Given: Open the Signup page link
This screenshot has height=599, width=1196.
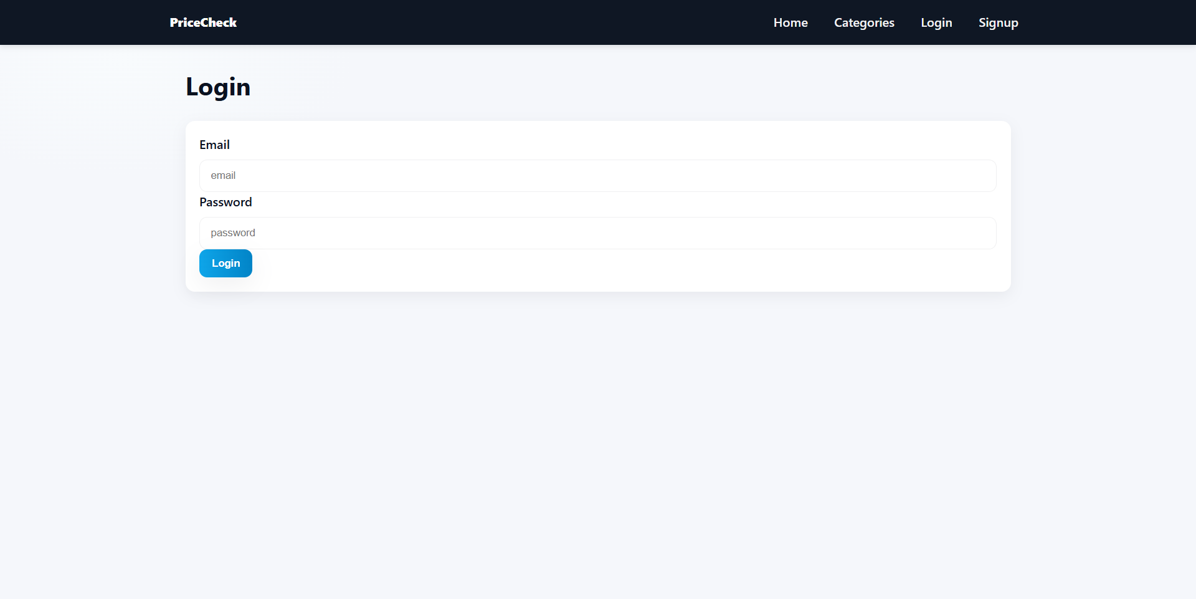Looking at the screenshot, I should click(x=998, y=22).
